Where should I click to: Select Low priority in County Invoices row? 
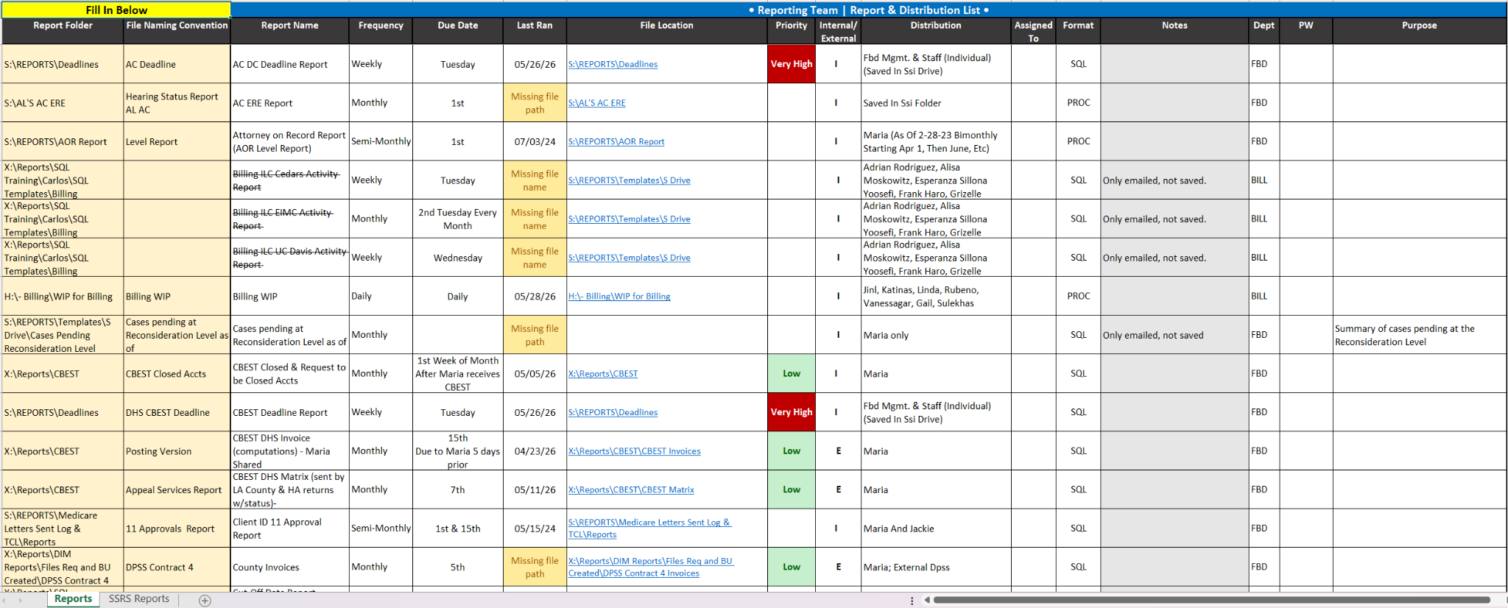pyautogui.click(x=792, y=567)
